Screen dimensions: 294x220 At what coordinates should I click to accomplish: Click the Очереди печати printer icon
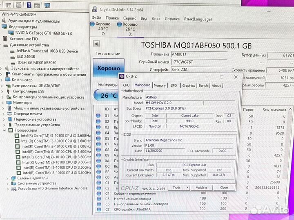click(9, 114)
